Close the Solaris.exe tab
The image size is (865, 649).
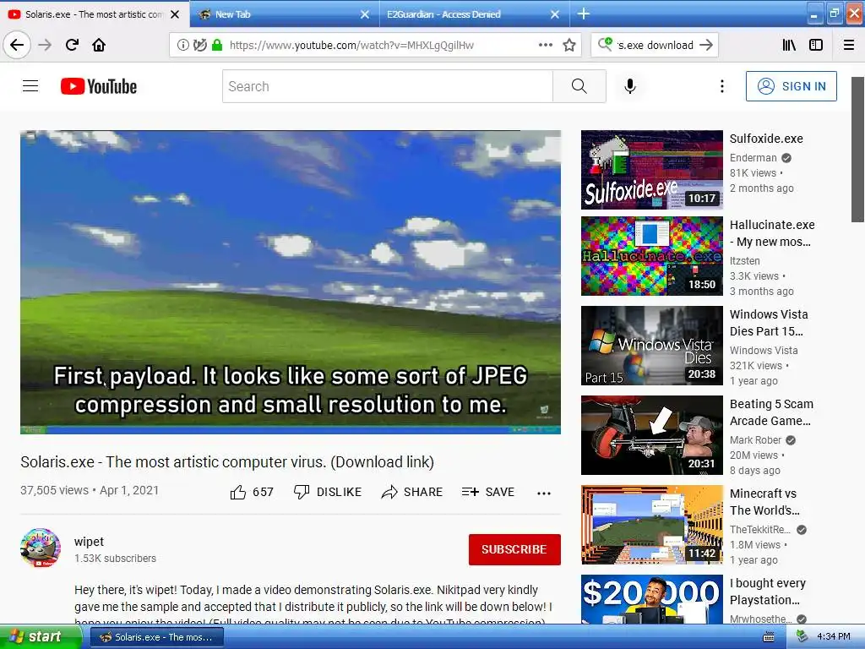click(x=175, y=14)
